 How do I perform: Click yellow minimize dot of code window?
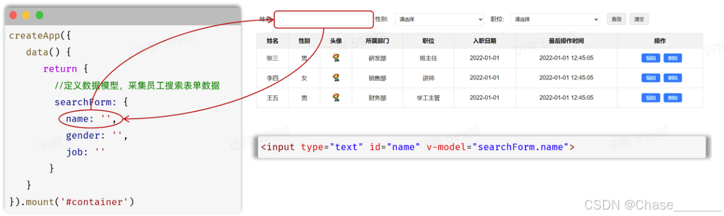point(26,15)
